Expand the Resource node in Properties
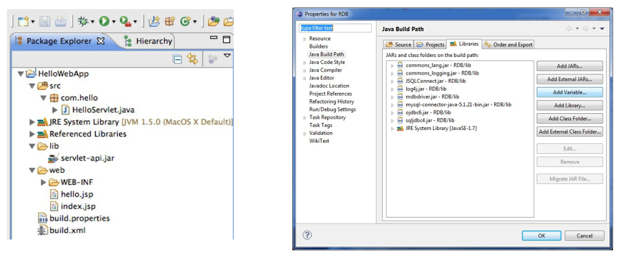Screen dimensions: 619x253 pos(305,39)
